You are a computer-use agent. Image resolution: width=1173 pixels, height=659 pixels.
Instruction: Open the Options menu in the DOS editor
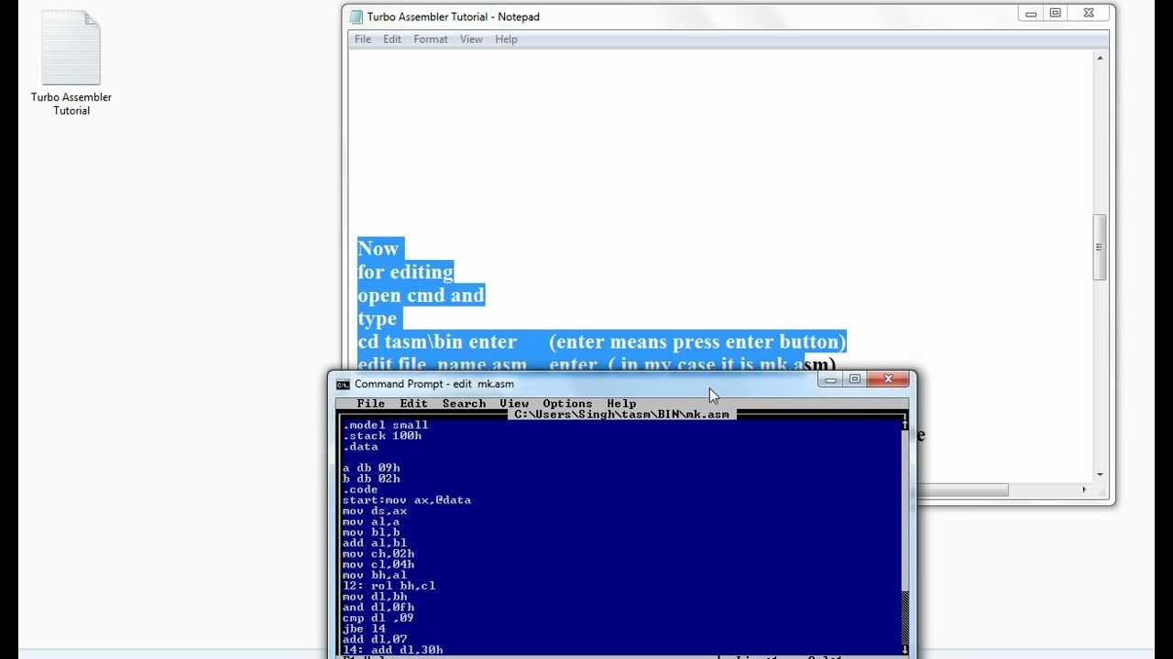[567, 404]
